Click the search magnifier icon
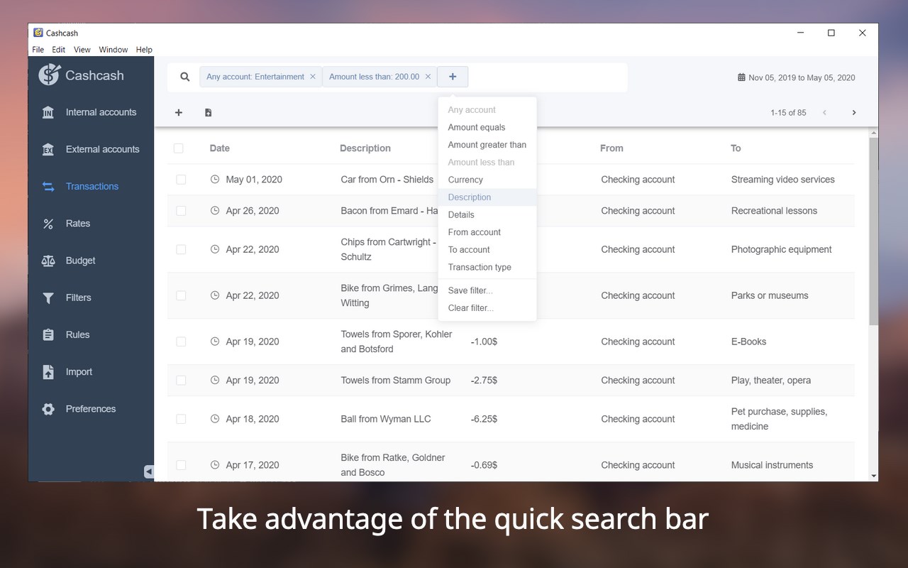Screen dimensions: 908x568 185,77
